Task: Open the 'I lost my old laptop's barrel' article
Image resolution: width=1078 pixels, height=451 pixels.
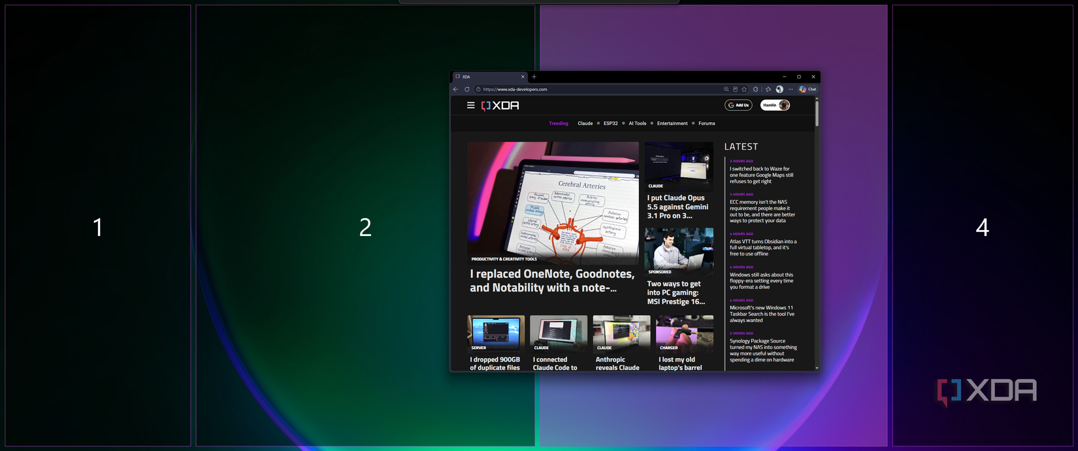Action: pos(680,363)
